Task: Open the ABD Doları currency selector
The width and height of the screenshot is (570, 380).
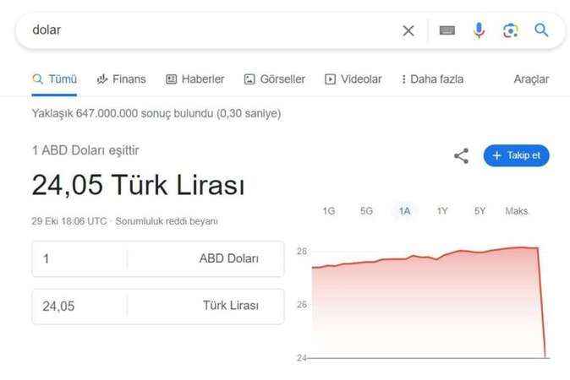Action: coord(206,258)
